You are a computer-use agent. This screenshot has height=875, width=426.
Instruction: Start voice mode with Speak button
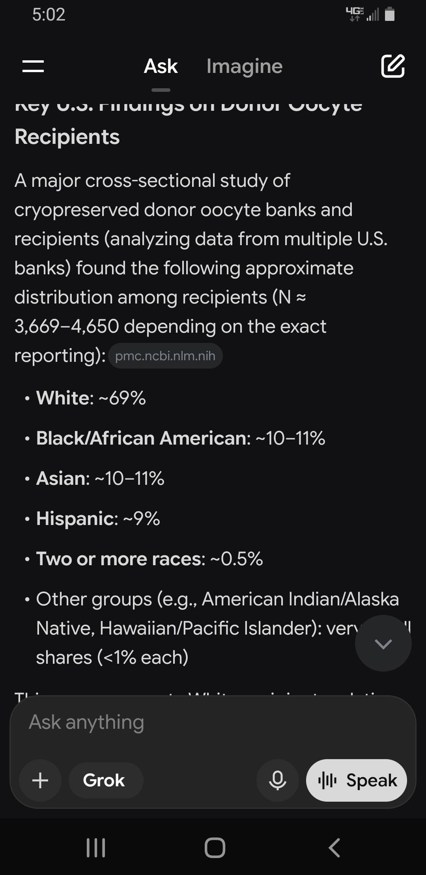click(357, 780)
